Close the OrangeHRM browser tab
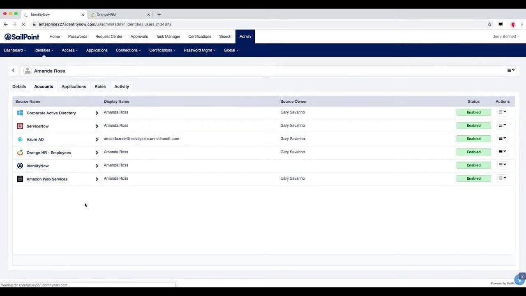 point(148,14)
